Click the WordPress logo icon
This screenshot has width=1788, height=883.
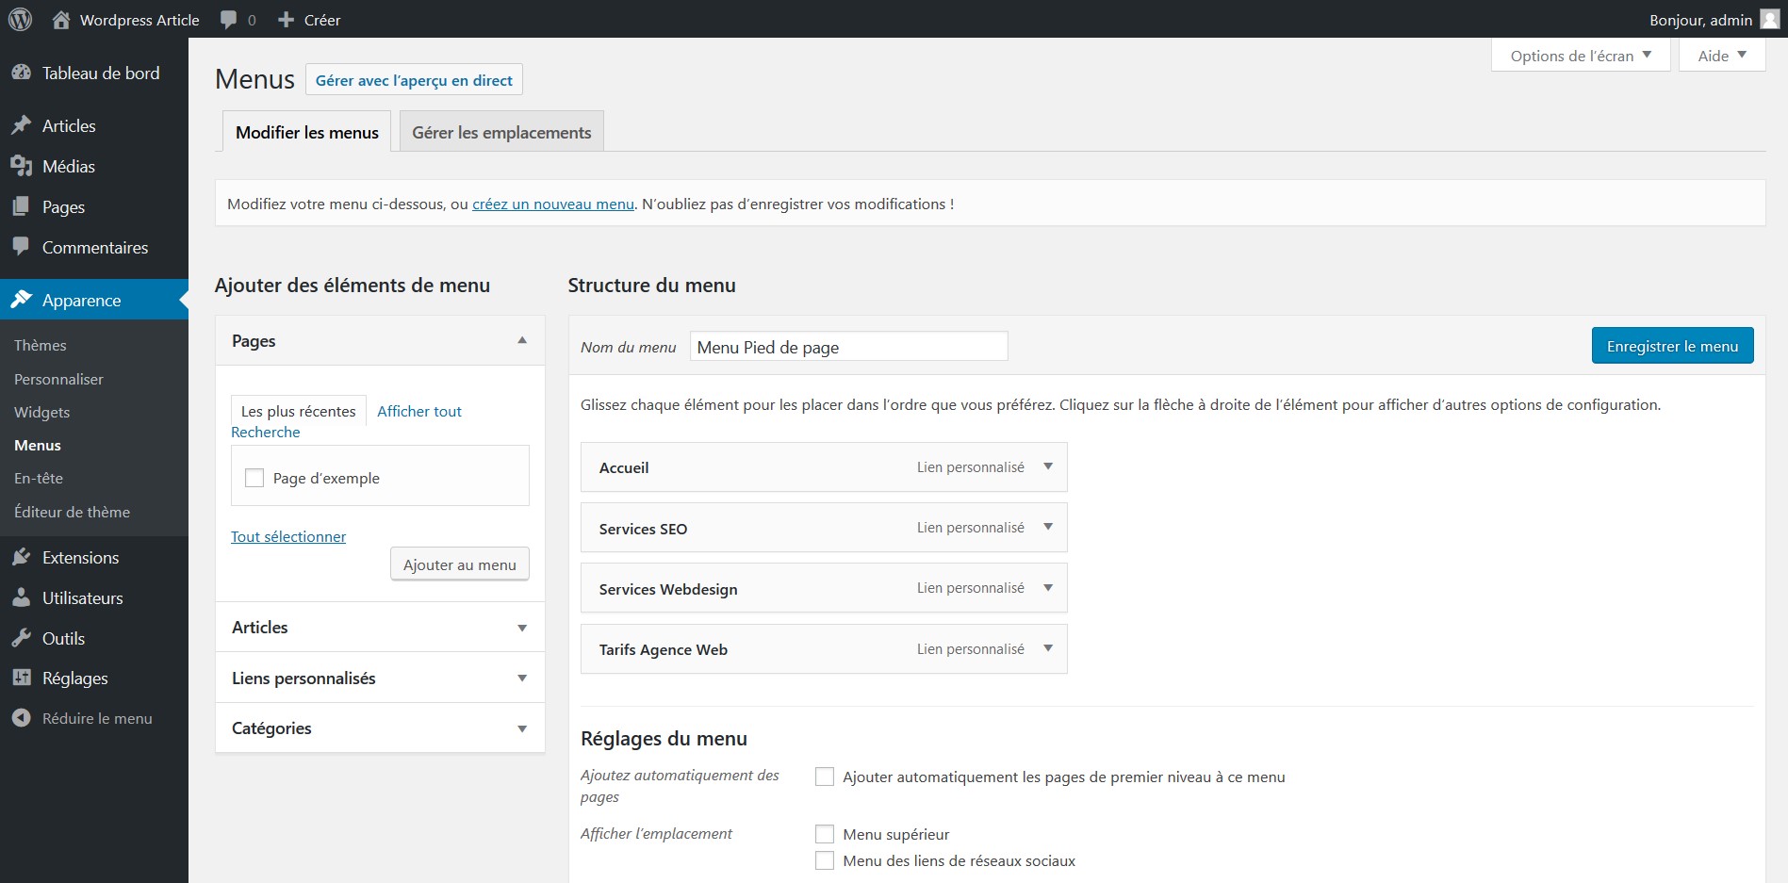(x=20, y=19)
